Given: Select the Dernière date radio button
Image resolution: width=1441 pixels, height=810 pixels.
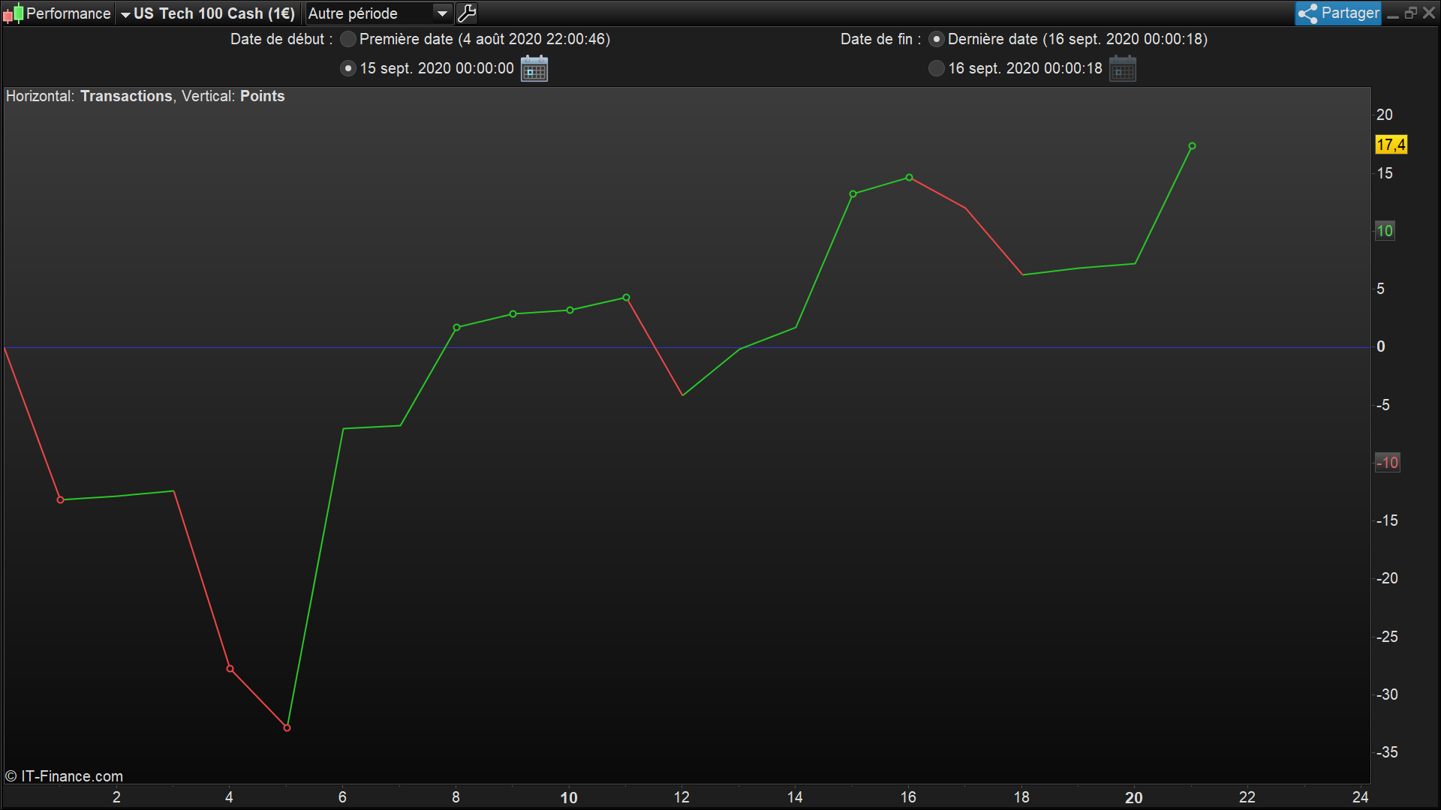Looking at the screenshot, I should [x=937, y=39].
